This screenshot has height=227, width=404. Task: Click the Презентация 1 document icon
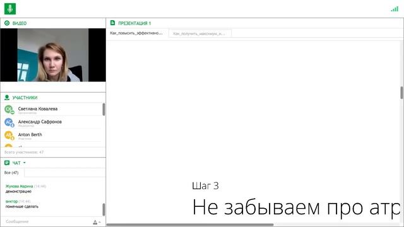(x=112, y=23)
